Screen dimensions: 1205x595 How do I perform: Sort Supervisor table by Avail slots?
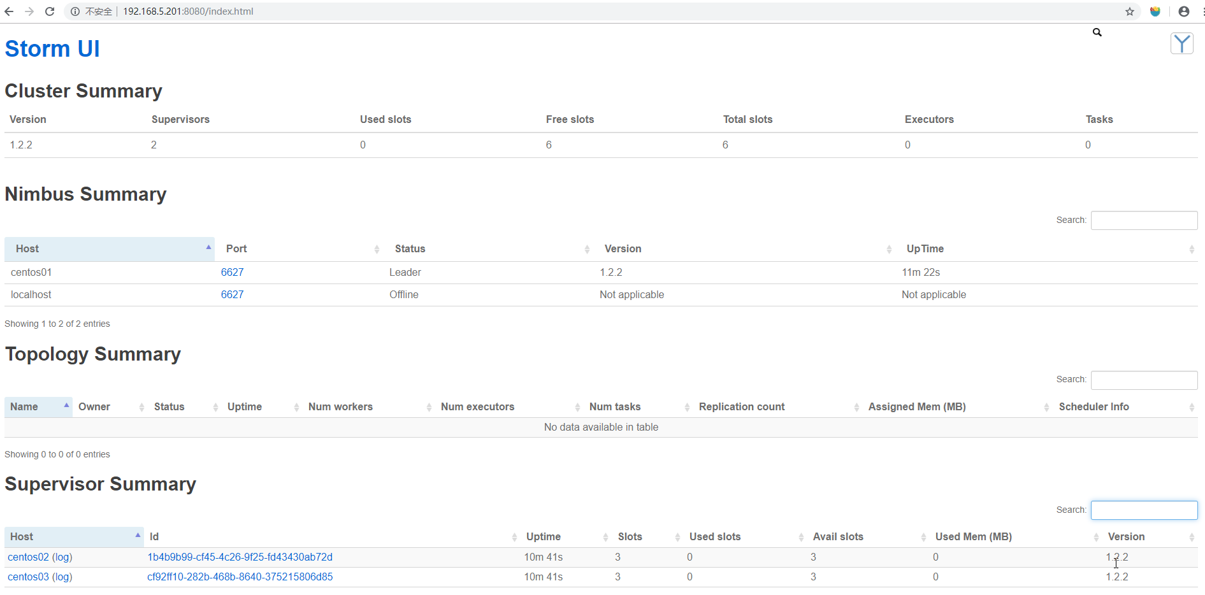point(868,537)
